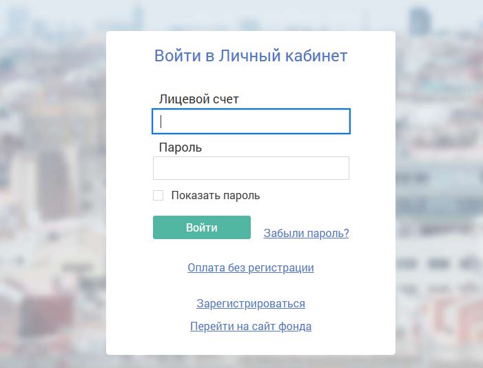The image size is (483, 368).
Task: Place cursor in the personal account number box
Action: (x=251, y=122)
